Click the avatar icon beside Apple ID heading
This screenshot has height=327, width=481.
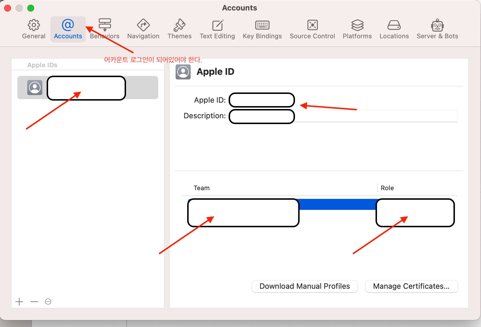pos(183,72)
